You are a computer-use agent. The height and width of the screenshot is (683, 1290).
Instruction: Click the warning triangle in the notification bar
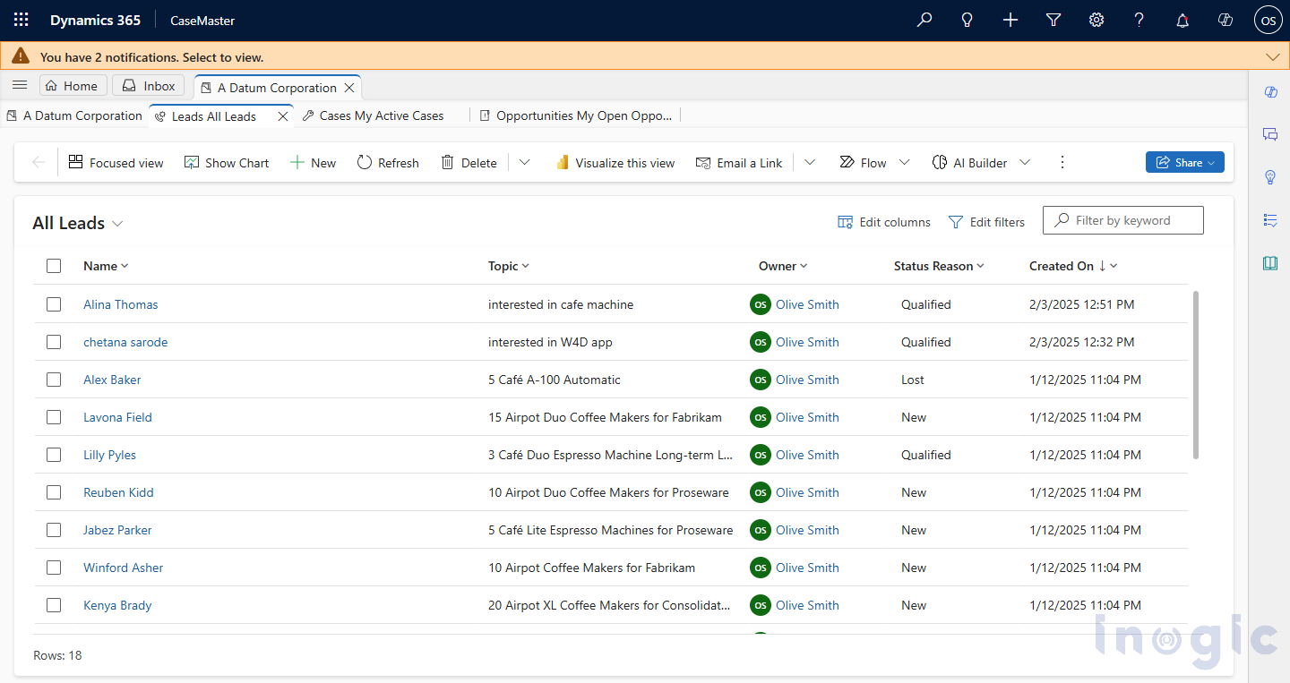pos(21,56)
